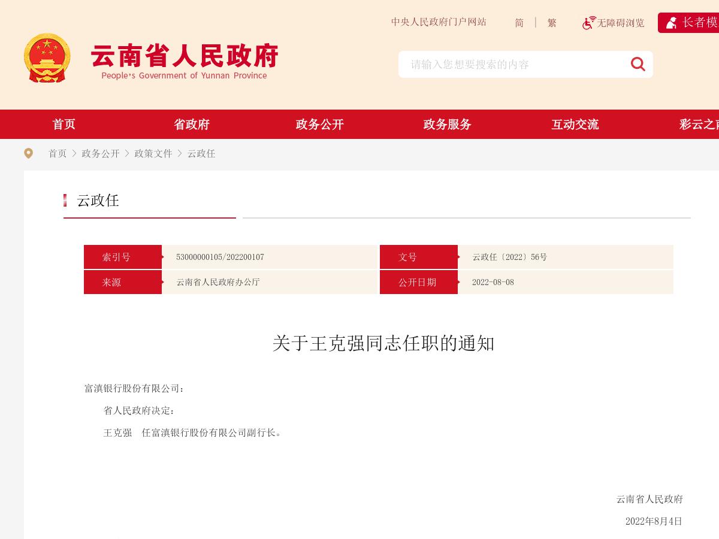The image size is (719, 539).
Task: Click the search magnifier icon
Action: coord(638,64)
